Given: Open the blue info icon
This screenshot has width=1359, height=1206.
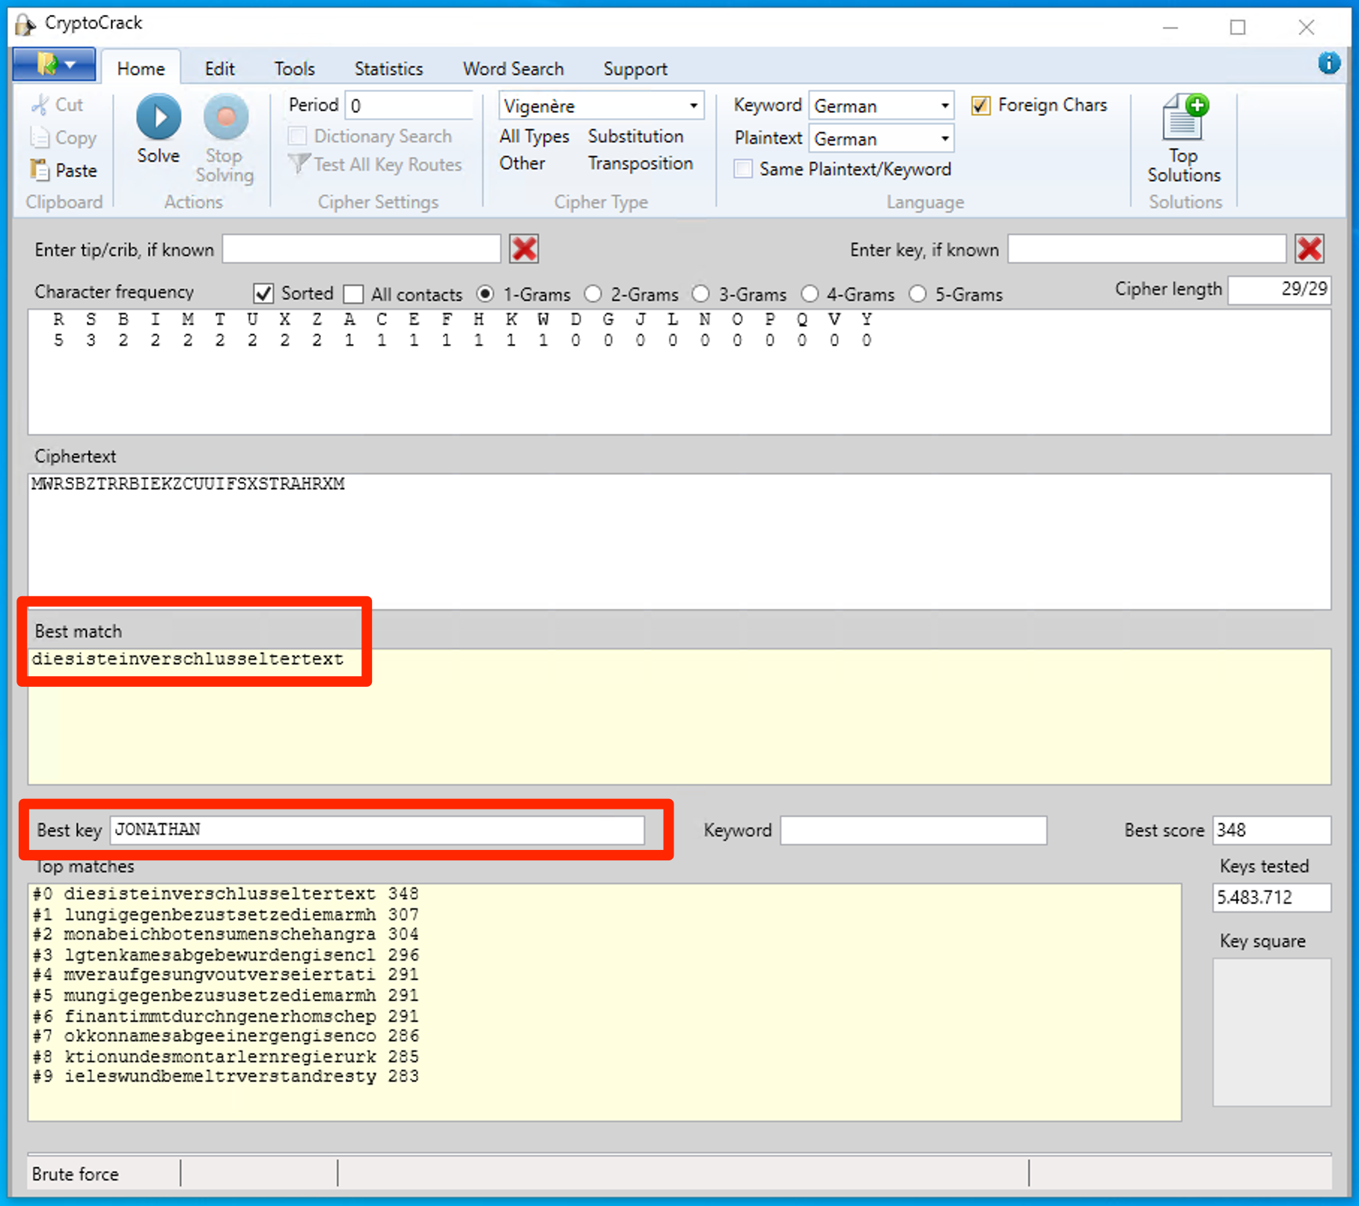Looking at the screenshot, I should [x=1329, y=64].
